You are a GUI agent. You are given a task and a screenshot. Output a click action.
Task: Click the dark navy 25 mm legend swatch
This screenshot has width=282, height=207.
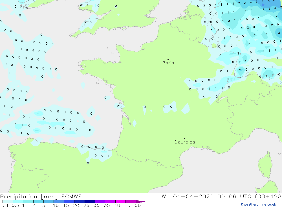click(90, 201)
